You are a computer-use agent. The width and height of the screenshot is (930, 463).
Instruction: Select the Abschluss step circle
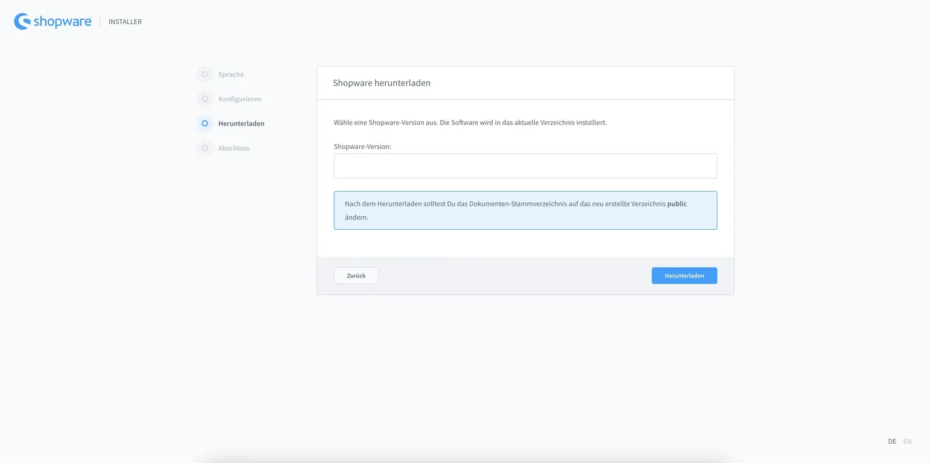205,148
